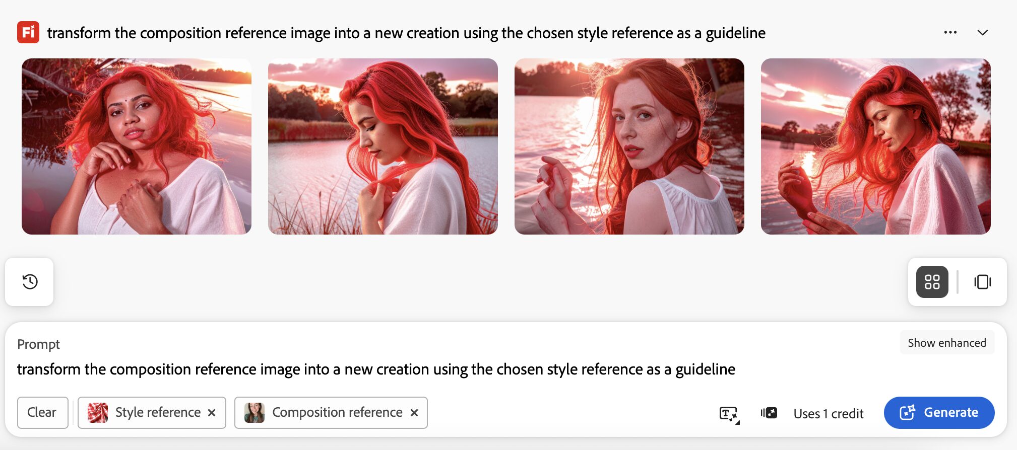
Task: Click into the prompt text field
Action: pos(376,369)
